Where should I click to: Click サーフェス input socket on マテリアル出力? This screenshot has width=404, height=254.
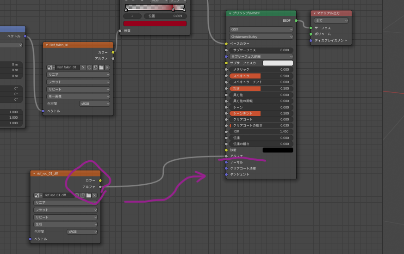(311, 28)
